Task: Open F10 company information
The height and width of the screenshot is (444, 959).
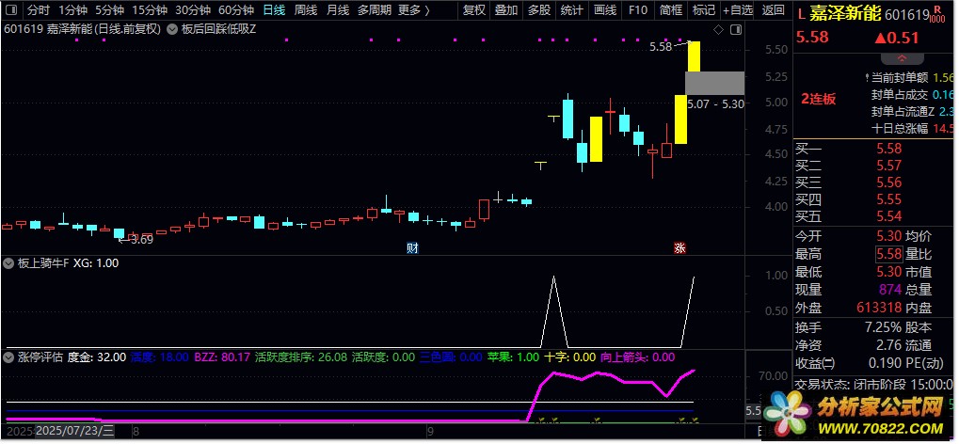Action: tap(637, 10)
